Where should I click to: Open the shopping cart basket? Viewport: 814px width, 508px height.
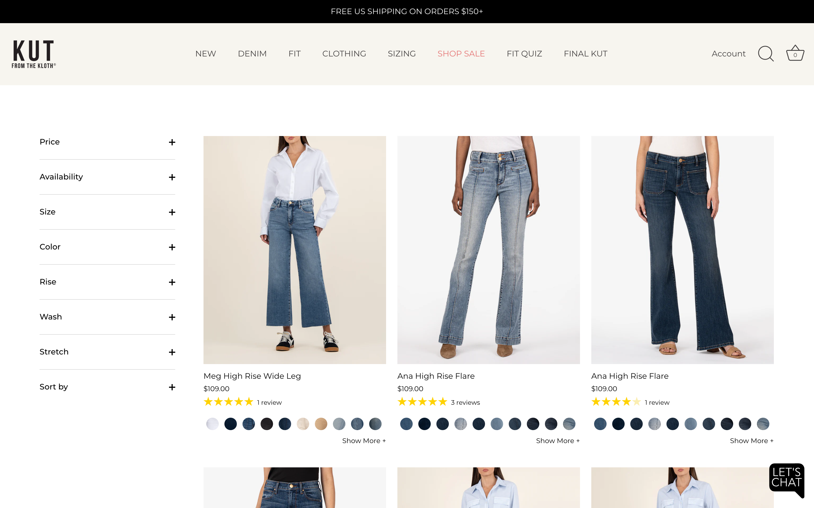[794, 53]
